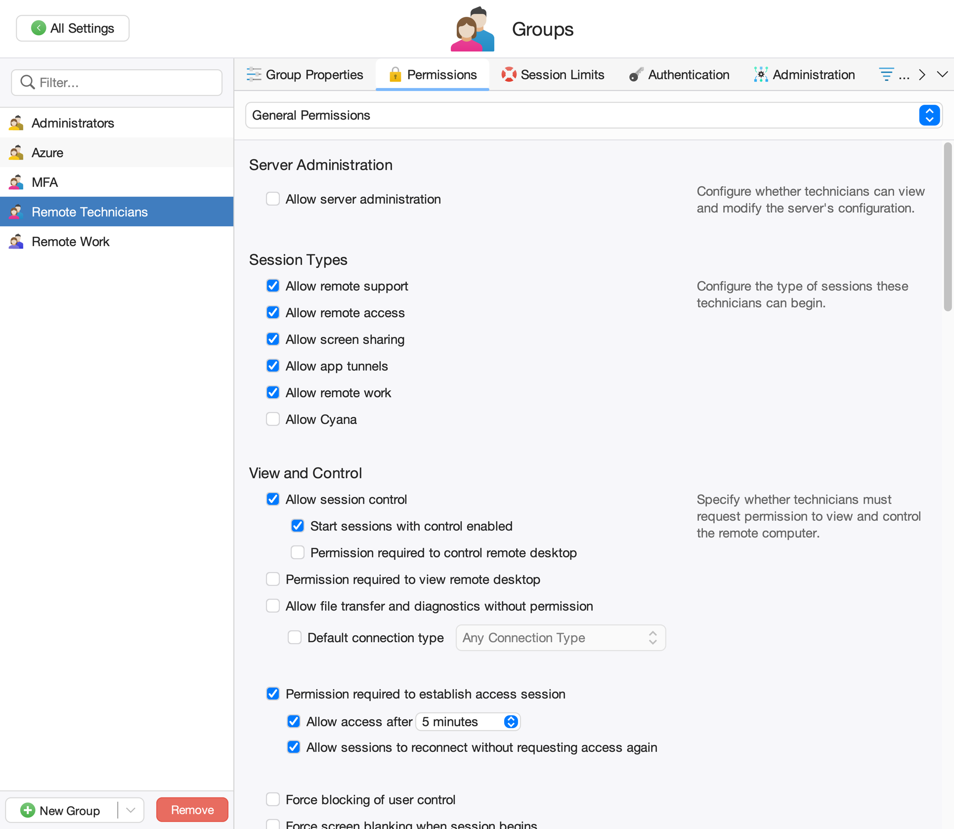954x829 pixels.
Task: Go back to All Settings
Action: point(73,28)
